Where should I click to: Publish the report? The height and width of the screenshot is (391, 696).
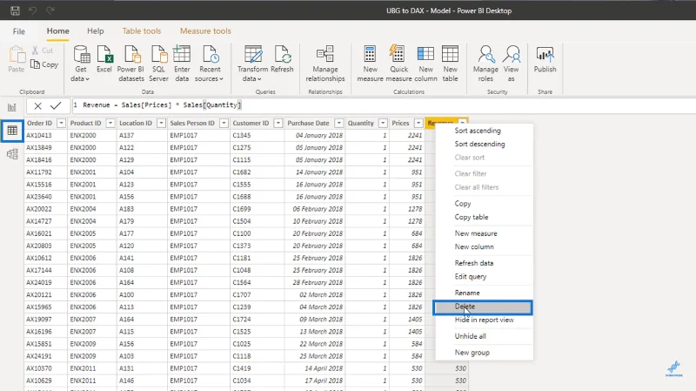[x=545, y=59]
